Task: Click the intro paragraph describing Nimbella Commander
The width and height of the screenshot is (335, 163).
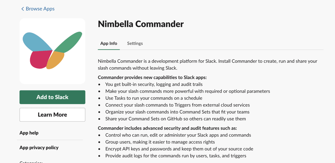Action: [x=207, y=64]
